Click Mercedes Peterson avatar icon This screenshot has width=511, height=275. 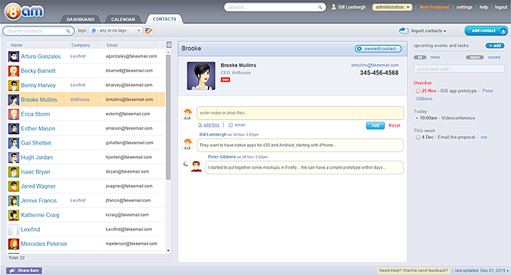tap(13, 244)
